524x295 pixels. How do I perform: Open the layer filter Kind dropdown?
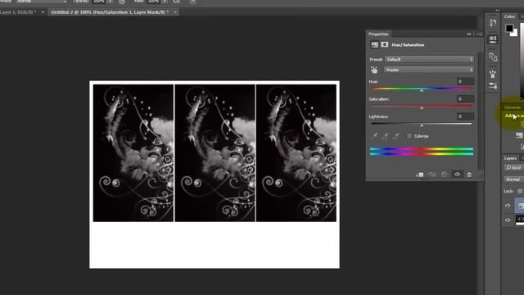[513, 167]
